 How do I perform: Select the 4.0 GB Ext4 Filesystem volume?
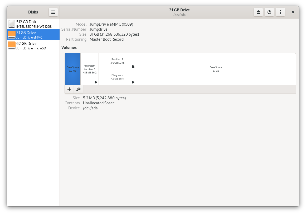pyautogui.click(x=117, y=77)
